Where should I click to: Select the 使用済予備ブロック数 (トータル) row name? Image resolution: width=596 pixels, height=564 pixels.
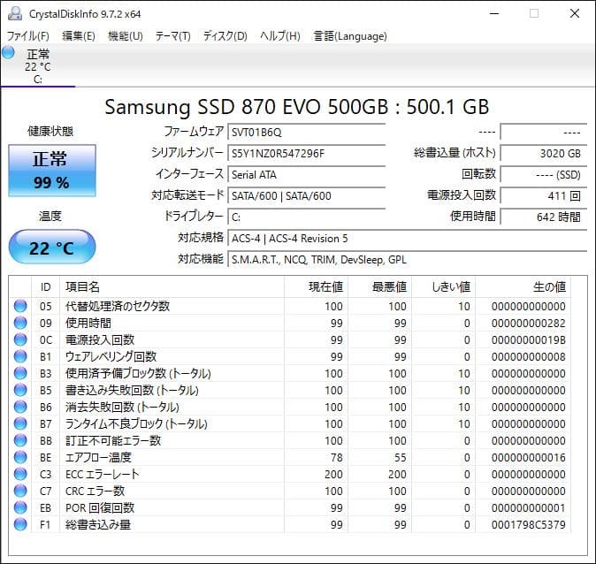138,373
